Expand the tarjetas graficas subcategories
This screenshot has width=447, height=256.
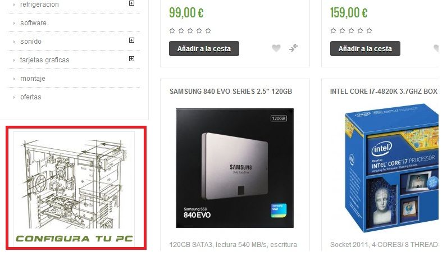click(x=132, y=59)
